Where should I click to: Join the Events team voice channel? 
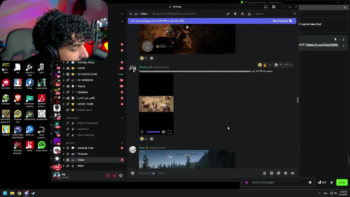[x=95, y=110]
